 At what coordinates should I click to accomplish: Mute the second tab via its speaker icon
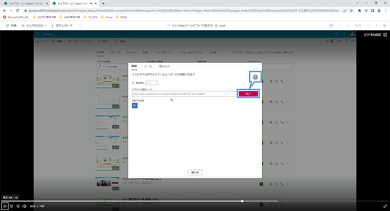pyautogui.click(x=91, y=4)
